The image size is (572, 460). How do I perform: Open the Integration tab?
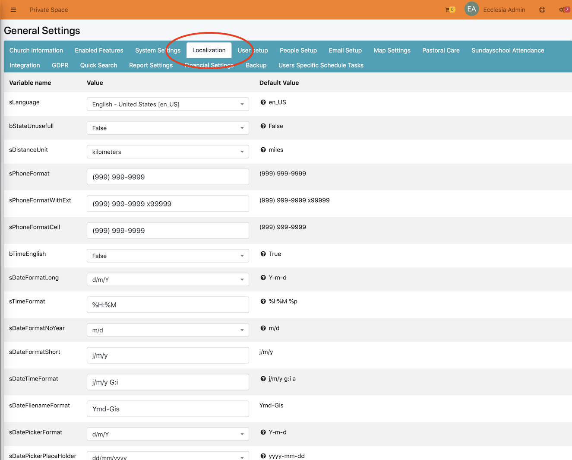(25, 65)
